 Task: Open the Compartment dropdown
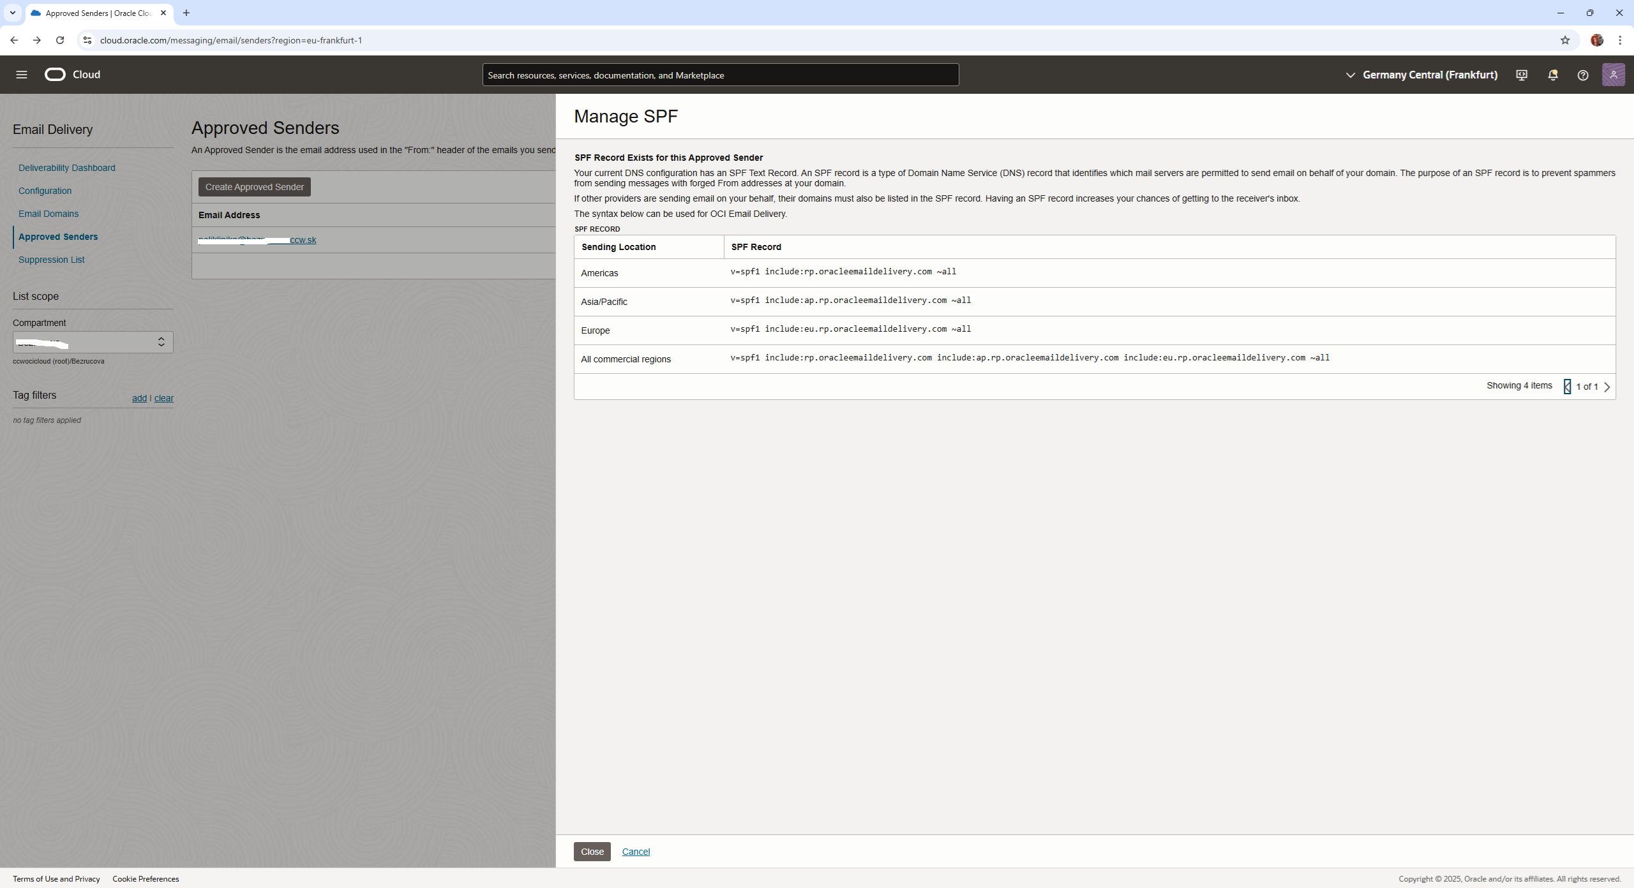pyautogui.click(x=93, y=342)
